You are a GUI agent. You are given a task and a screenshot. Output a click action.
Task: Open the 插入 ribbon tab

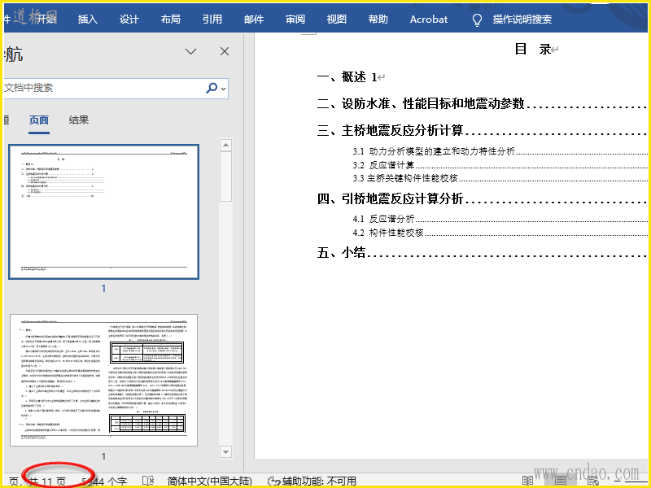click(88, 19)
